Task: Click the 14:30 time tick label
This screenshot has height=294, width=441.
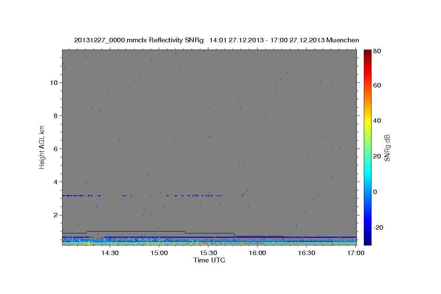Action: 110,253
